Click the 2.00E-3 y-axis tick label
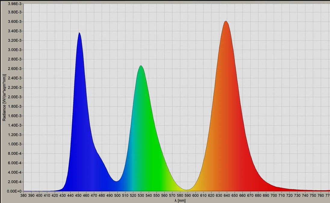This screenshot has height=203, width=330. [x=15, y=97]
